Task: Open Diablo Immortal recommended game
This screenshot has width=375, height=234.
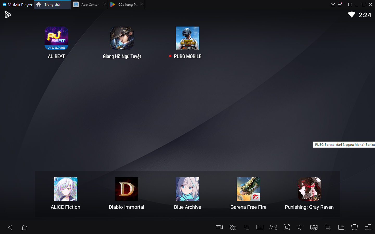Action: point(126,189)
